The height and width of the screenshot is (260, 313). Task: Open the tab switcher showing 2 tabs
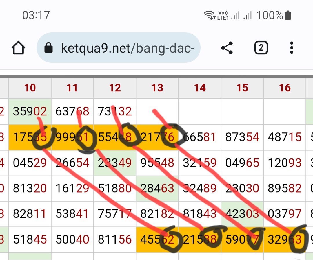pos(261,48)
